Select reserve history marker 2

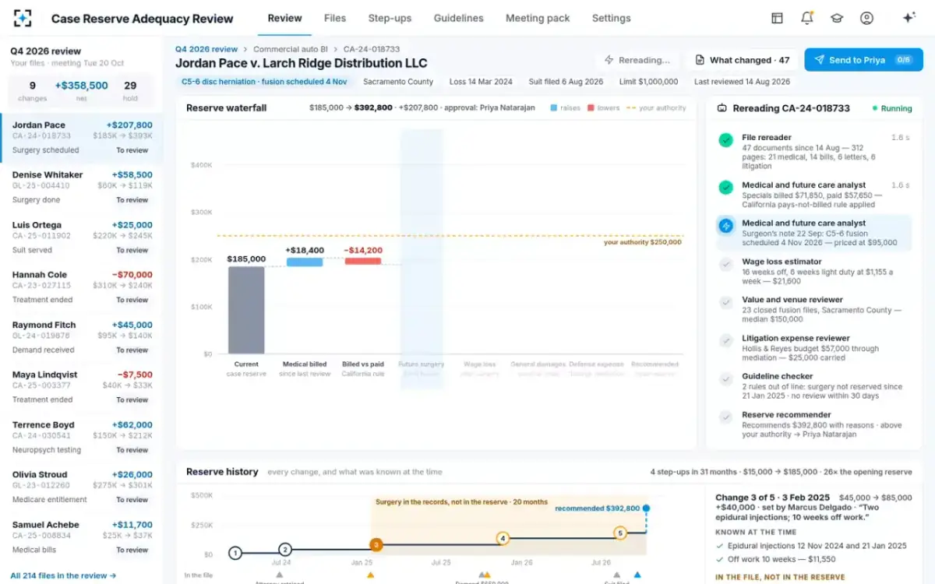pos(285,549)
